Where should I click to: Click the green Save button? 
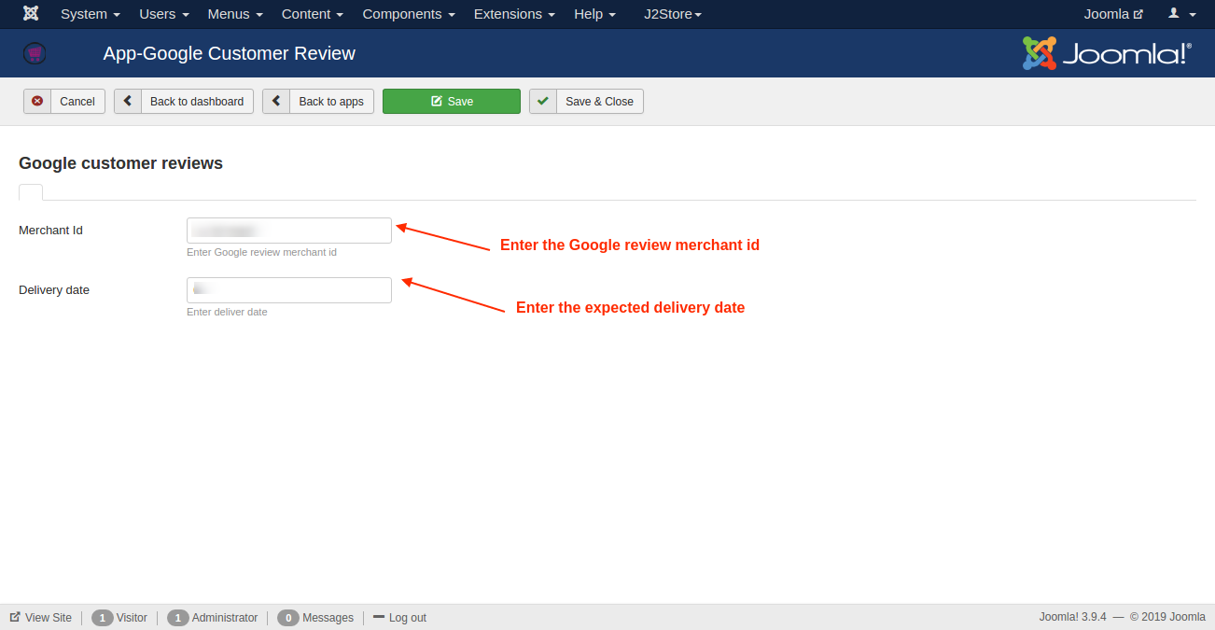pos(452,102)
